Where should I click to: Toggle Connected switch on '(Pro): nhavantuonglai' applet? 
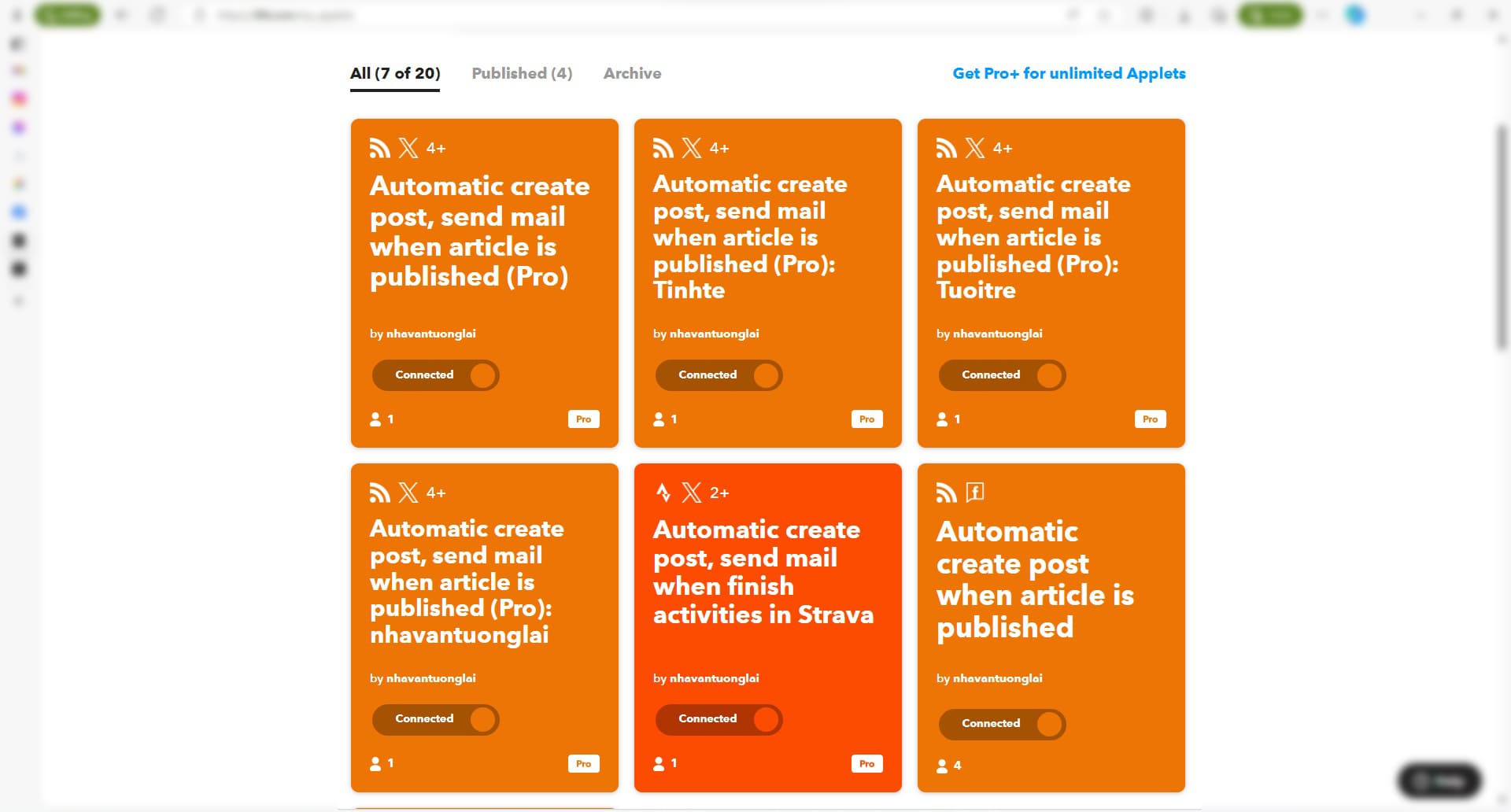435,719
